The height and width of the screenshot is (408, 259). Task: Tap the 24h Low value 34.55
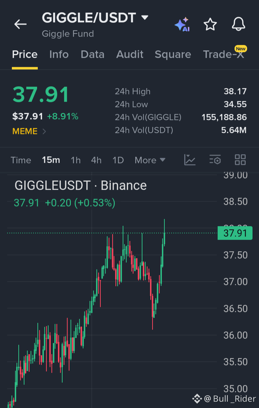235,104
